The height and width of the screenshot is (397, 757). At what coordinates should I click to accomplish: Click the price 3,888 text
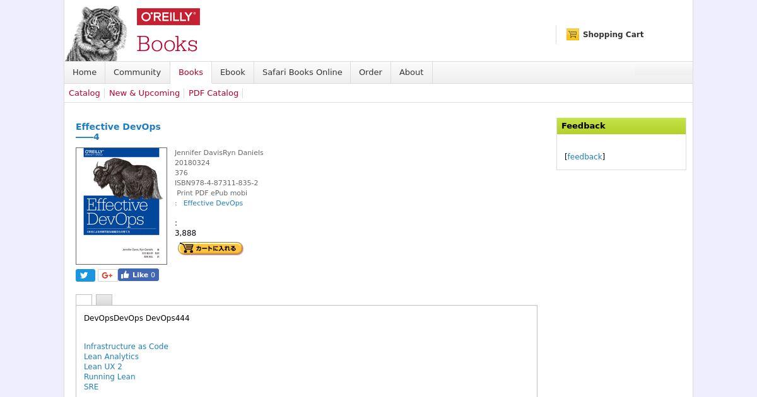point(185,233)
